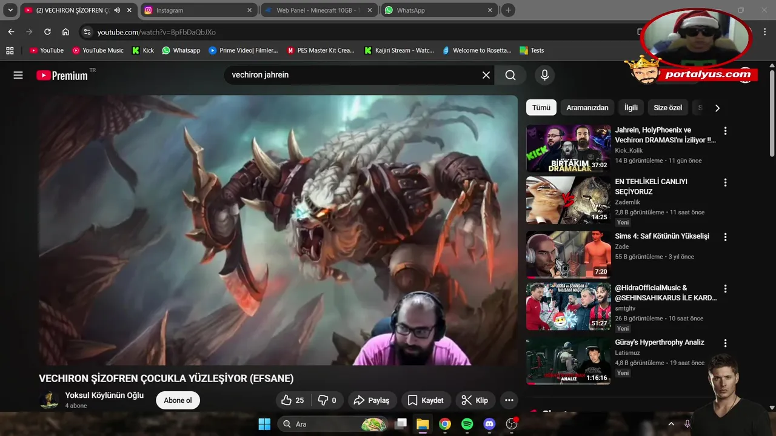The width and height of the screenshot is (776, 436).
Task: Open Kaijiri Stream bookmark
Action: (399, 50)
